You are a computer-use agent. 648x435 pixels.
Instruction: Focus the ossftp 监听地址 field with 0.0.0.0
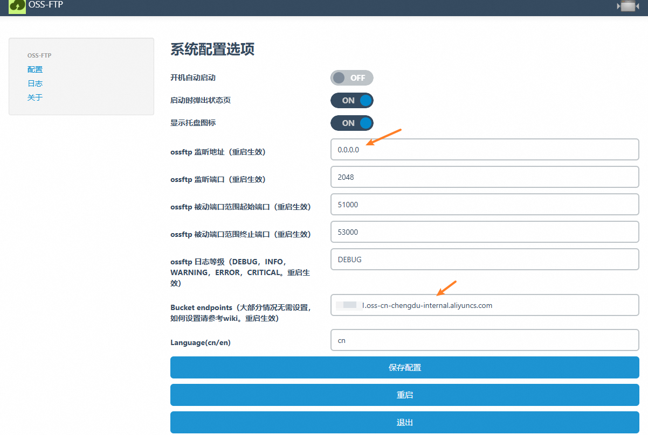[x=485, y=149]
